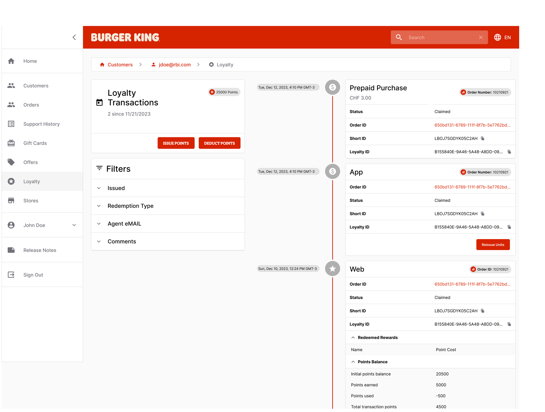The width and height of the screenshot is (545, 412).
Task: Click the '2 since 11/21/2023' text
Action: 129,114
